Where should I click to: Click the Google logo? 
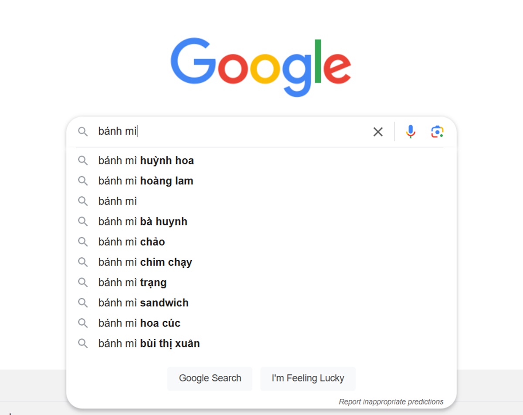click(261, 66)
